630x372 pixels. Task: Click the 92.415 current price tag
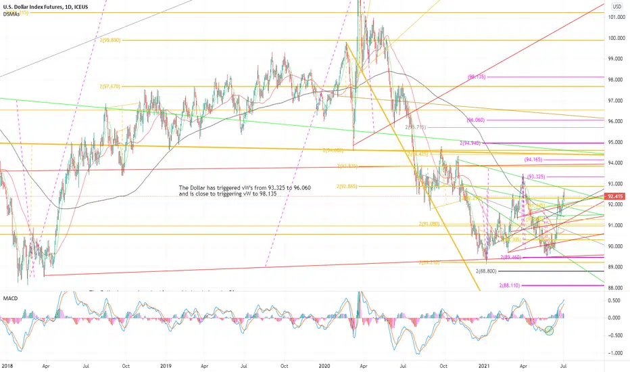pyautogui.click(x=616, y=196)
